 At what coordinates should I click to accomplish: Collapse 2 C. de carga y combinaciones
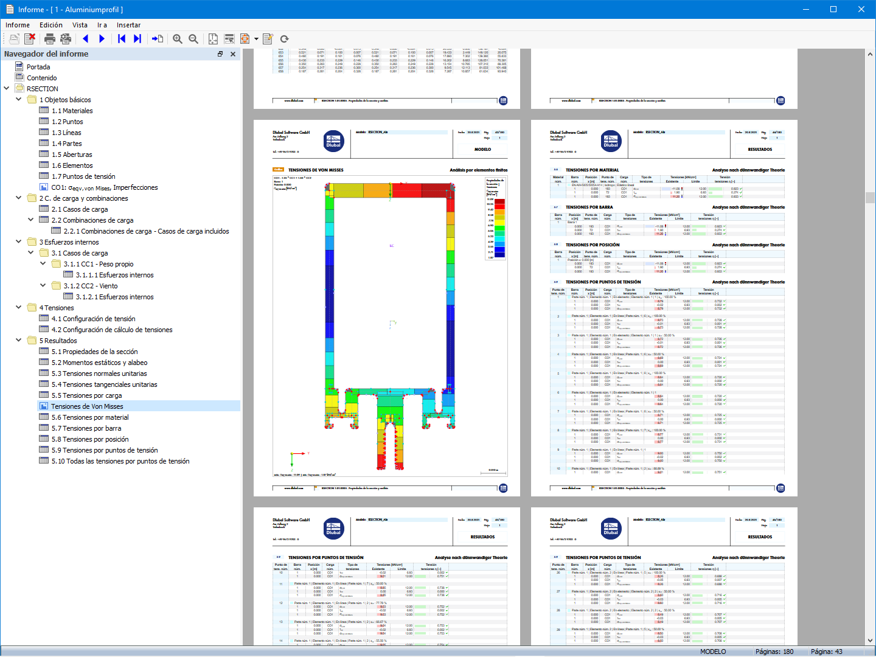[19, 198]
